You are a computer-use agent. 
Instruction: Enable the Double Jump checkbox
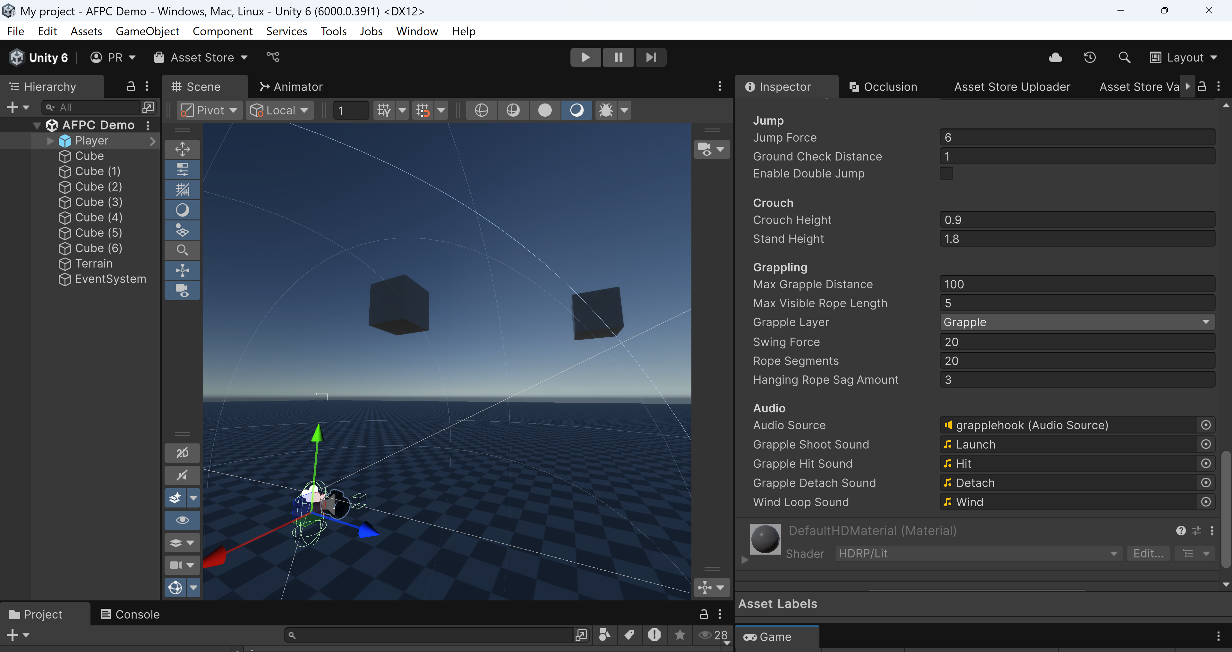(946, 173)
